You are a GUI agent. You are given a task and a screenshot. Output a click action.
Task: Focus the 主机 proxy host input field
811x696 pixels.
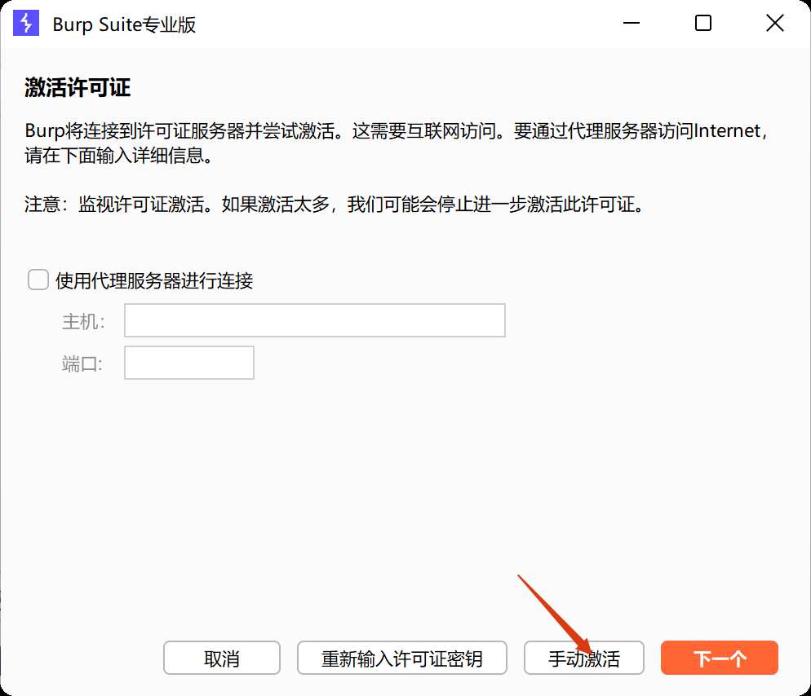click(x=314, y=320)
